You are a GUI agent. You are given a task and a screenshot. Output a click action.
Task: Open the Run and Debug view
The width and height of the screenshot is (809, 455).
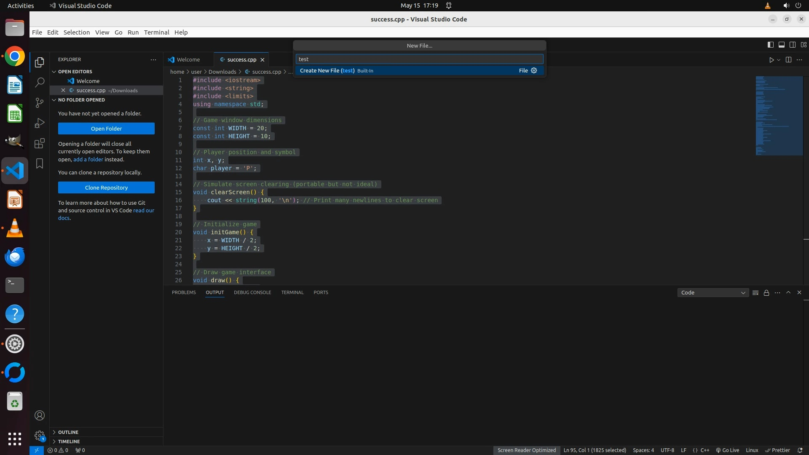40,123
